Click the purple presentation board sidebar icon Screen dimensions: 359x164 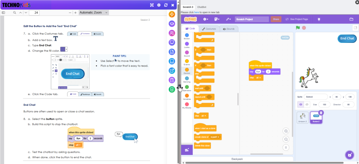point(172,42)
